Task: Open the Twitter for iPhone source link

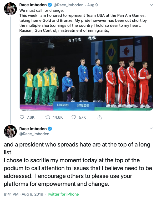Action: pyautogui.click(x=63, y=194)
